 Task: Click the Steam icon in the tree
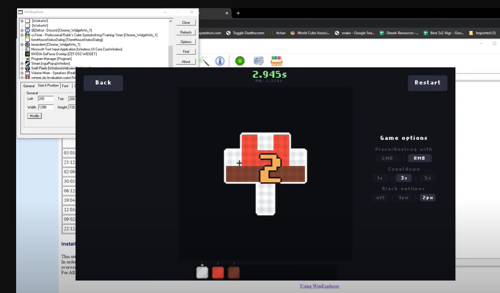pyautogui.click(x=27, y=63)
